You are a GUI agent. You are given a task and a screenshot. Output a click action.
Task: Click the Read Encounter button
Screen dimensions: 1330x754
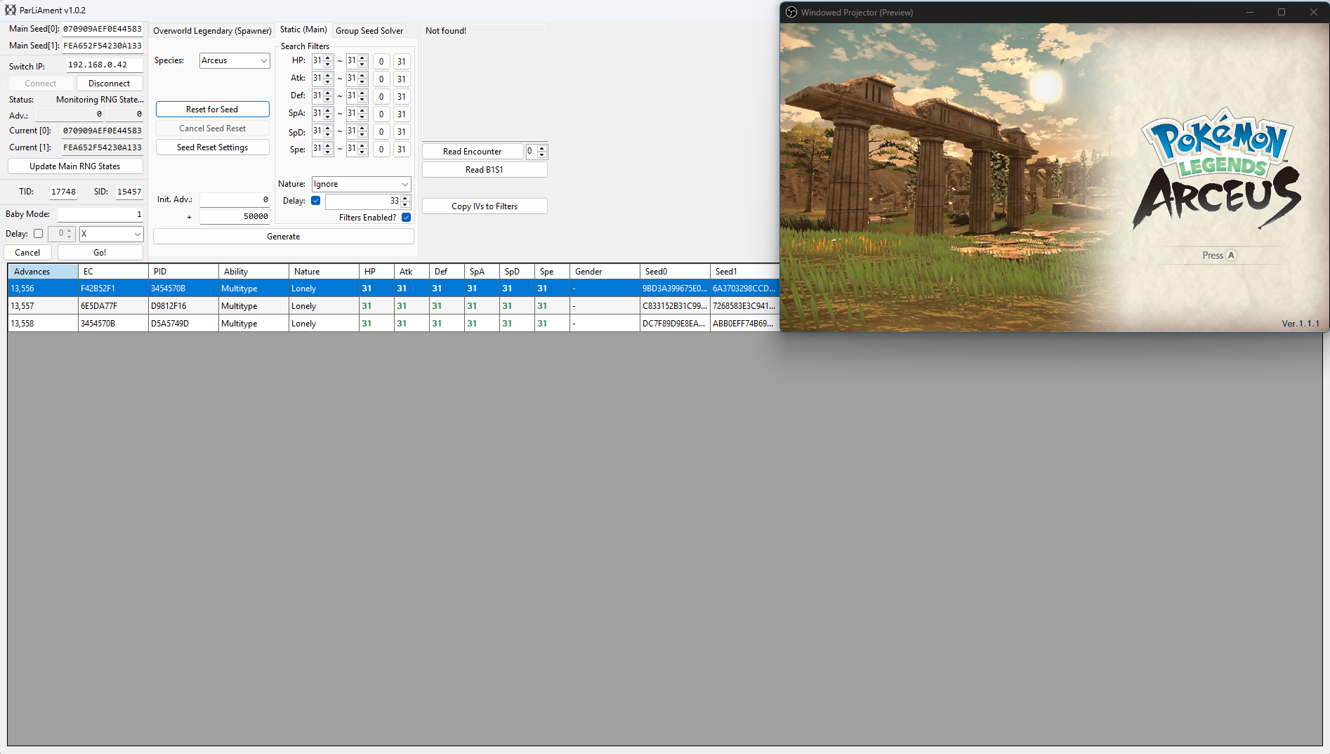(473, 152)
